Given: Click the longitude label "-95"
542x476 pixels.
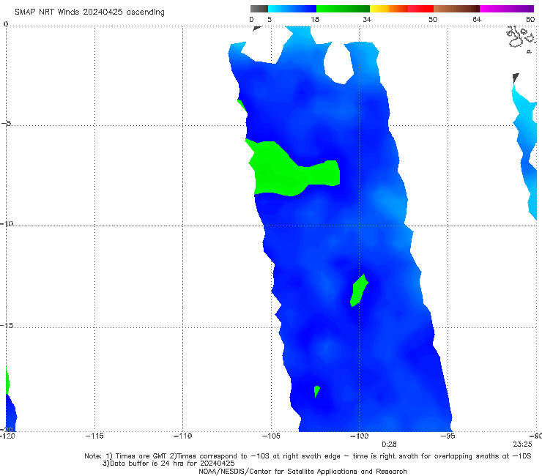Looking at the screenshot, I should click(x=448, y=436).
